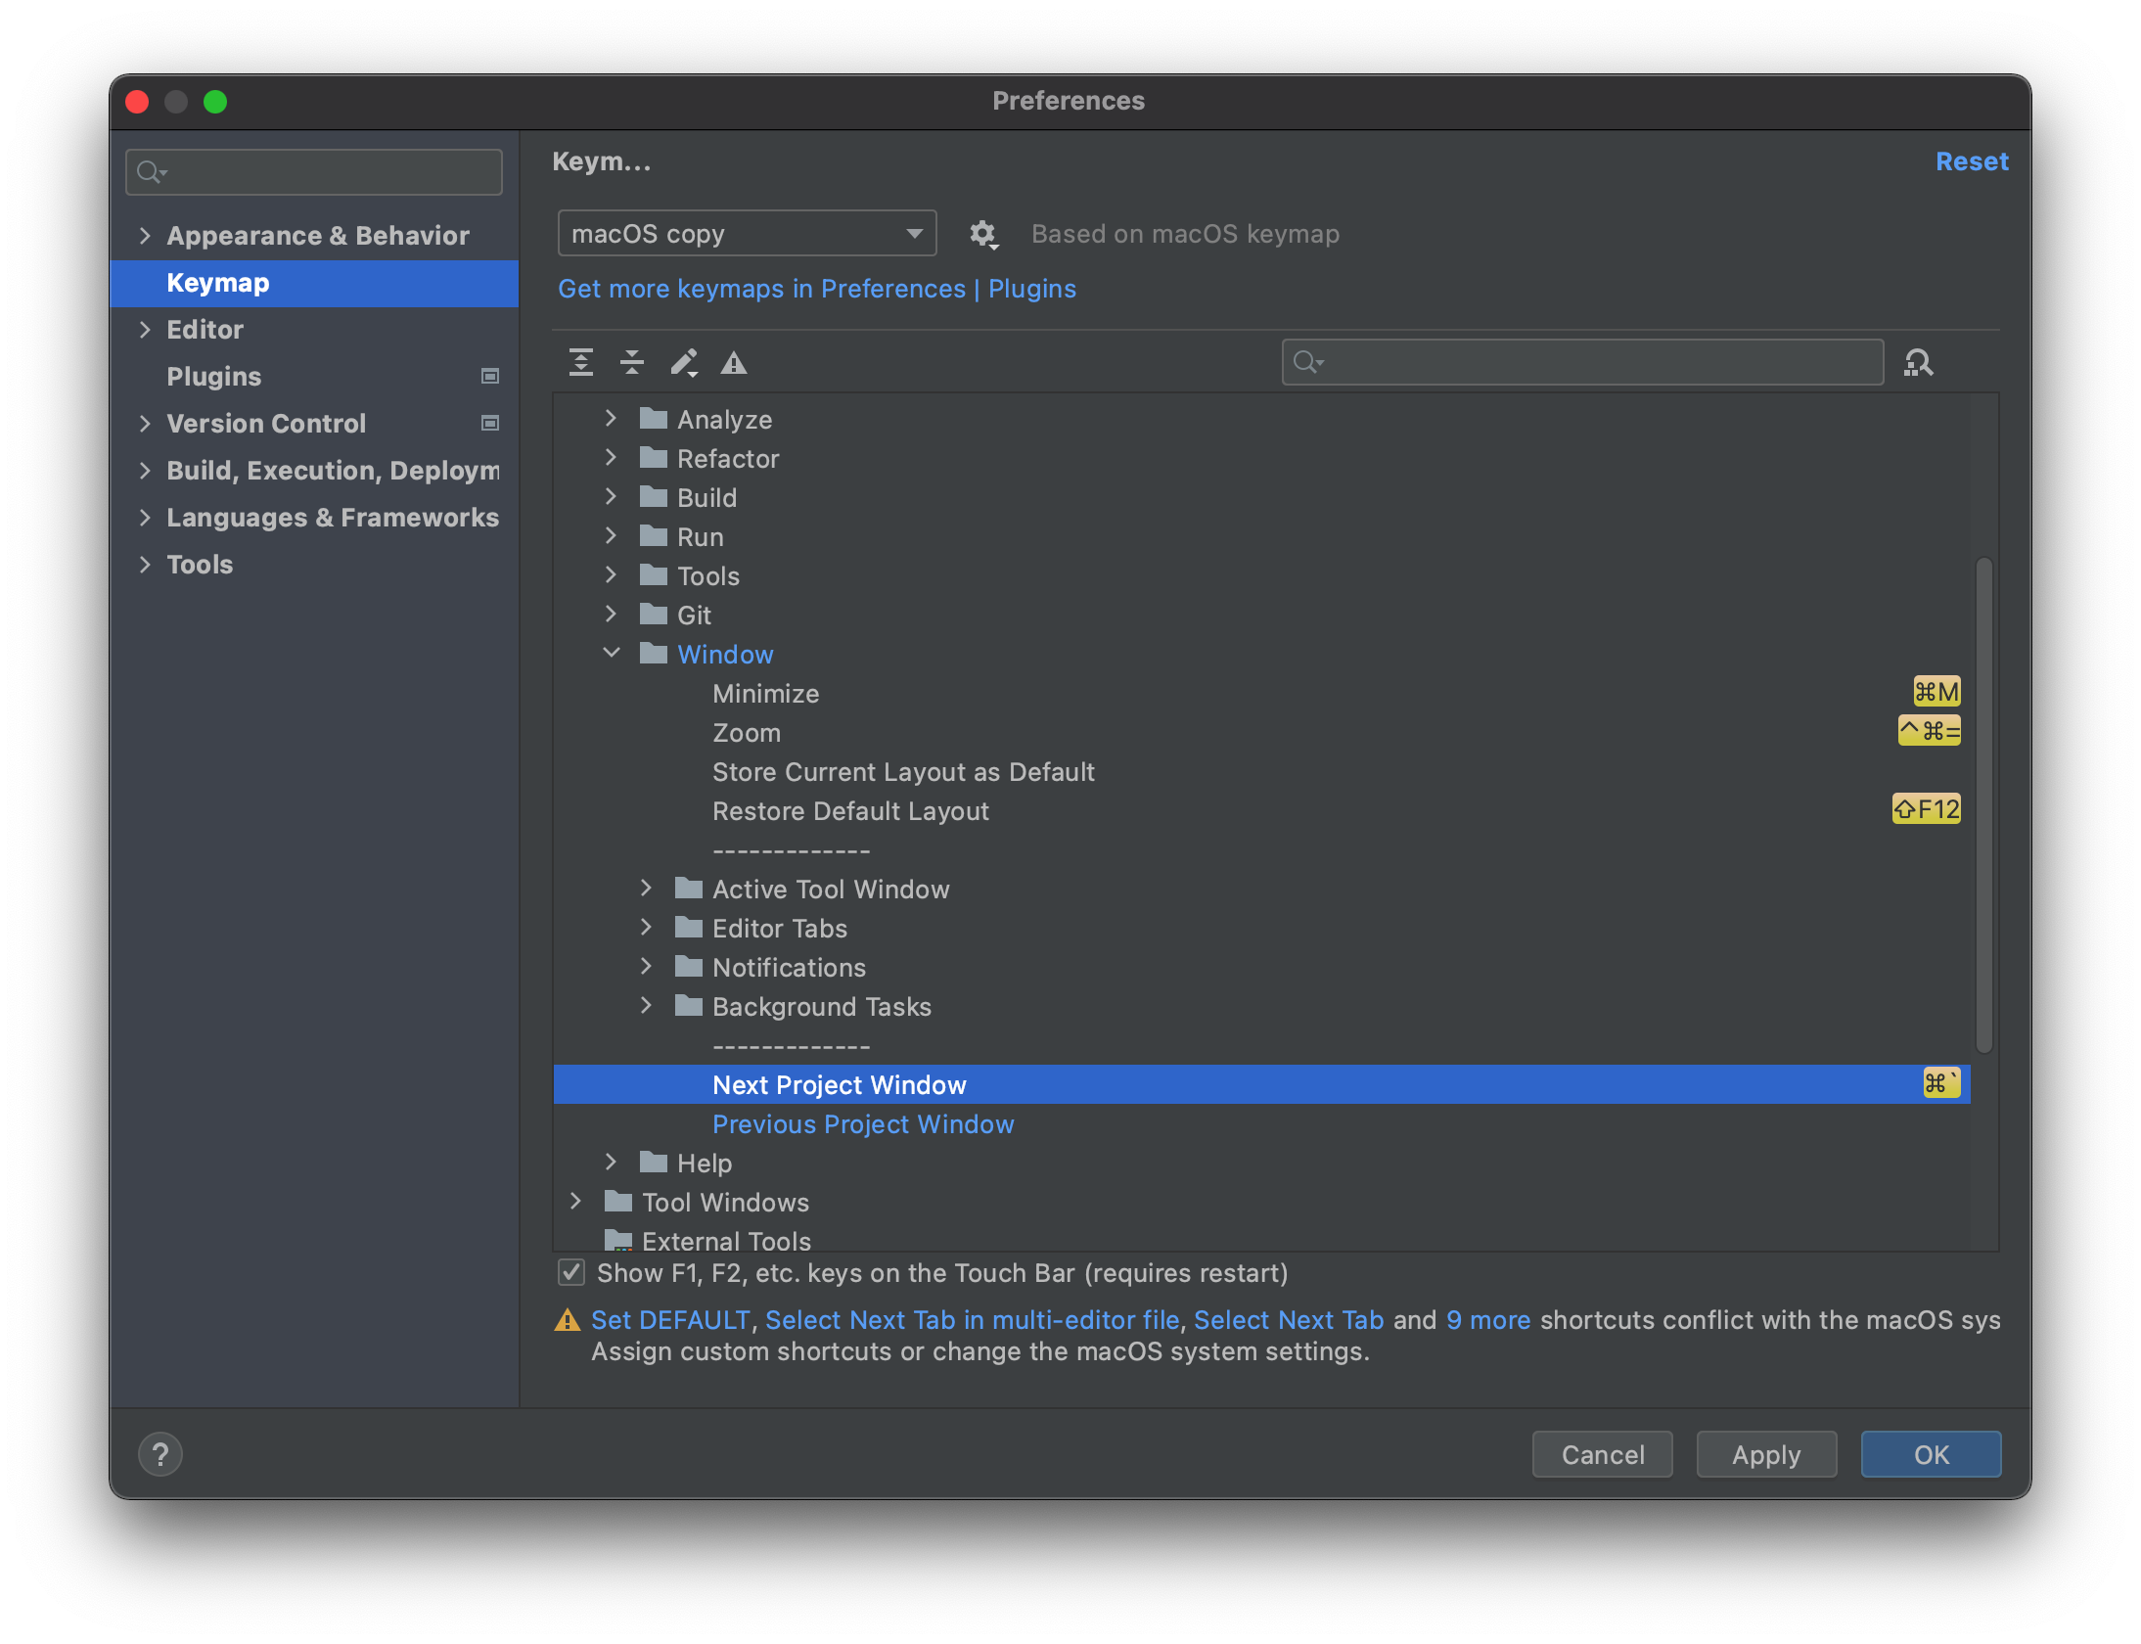Select Previous Project Window action
The width and height of the screenshot is (2141, 1644).
862,1124
